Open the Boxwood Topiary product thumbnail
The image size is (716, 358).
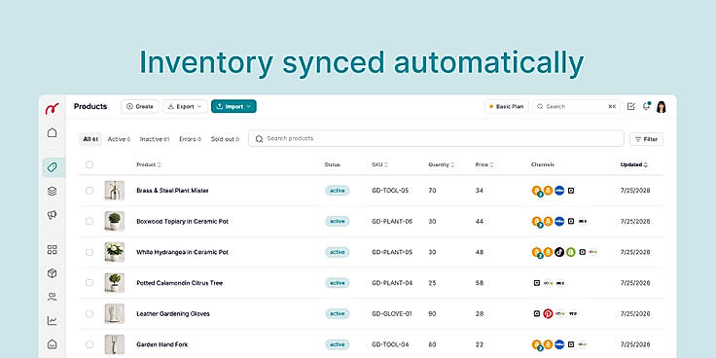[114, 222]
